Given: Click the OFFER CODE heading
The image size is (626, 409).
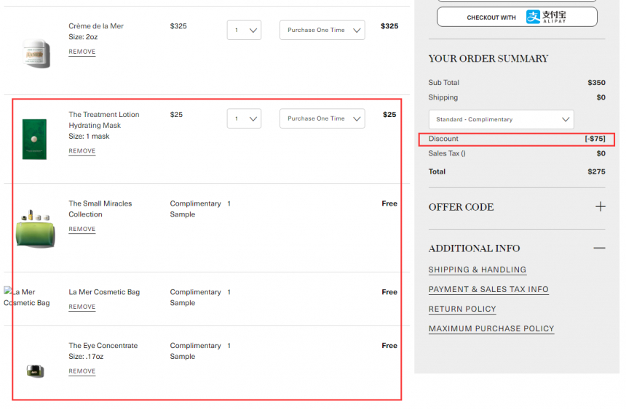Looking at the screenshot, I should pyautogui.click(x=461, y=207).
